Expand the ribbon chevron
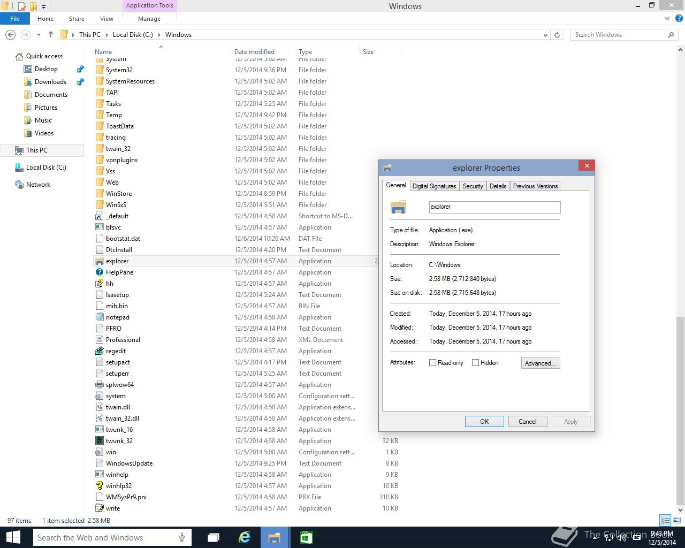The height and width of the screenshot is (548, 685). point(667,19)
